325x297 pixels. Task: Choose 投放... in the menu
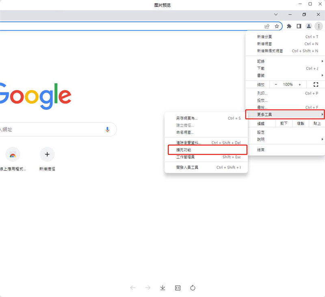coord(285,100)
